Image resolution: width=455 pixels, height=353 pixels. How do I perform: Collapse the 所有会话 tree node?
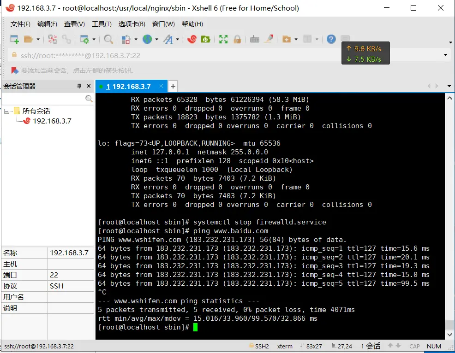(6, 111)
